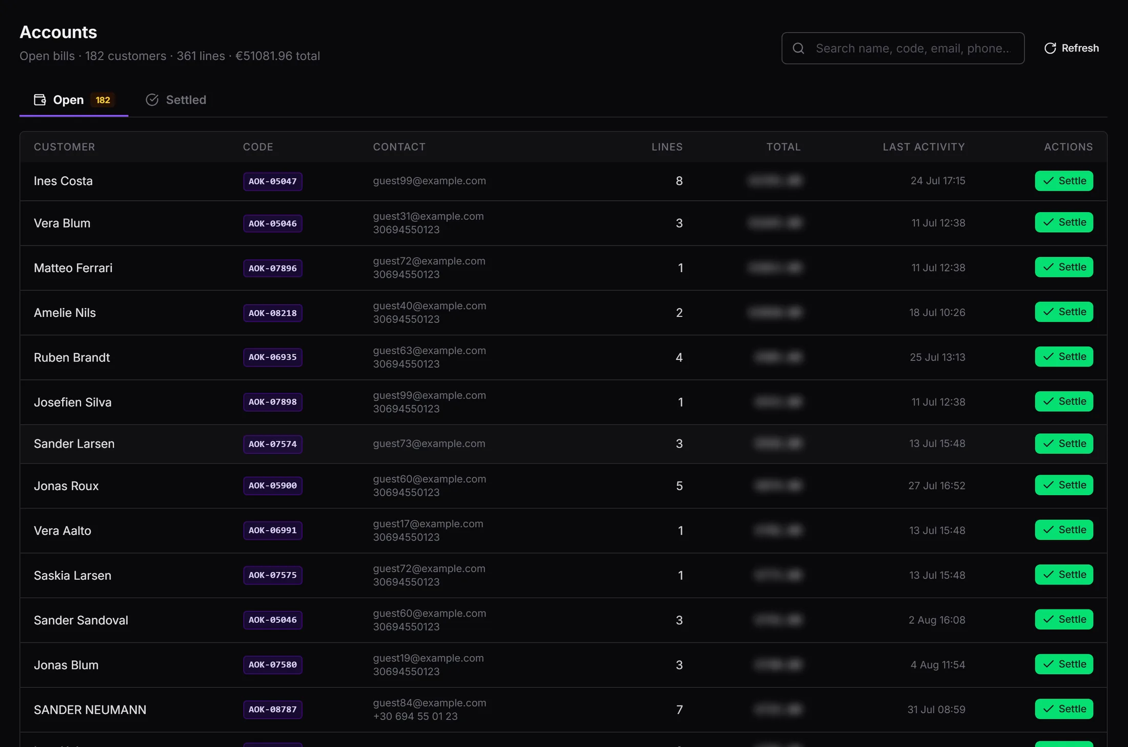
Task: Settle Ruben Brandt's account
Action: tap(1064, 356)
